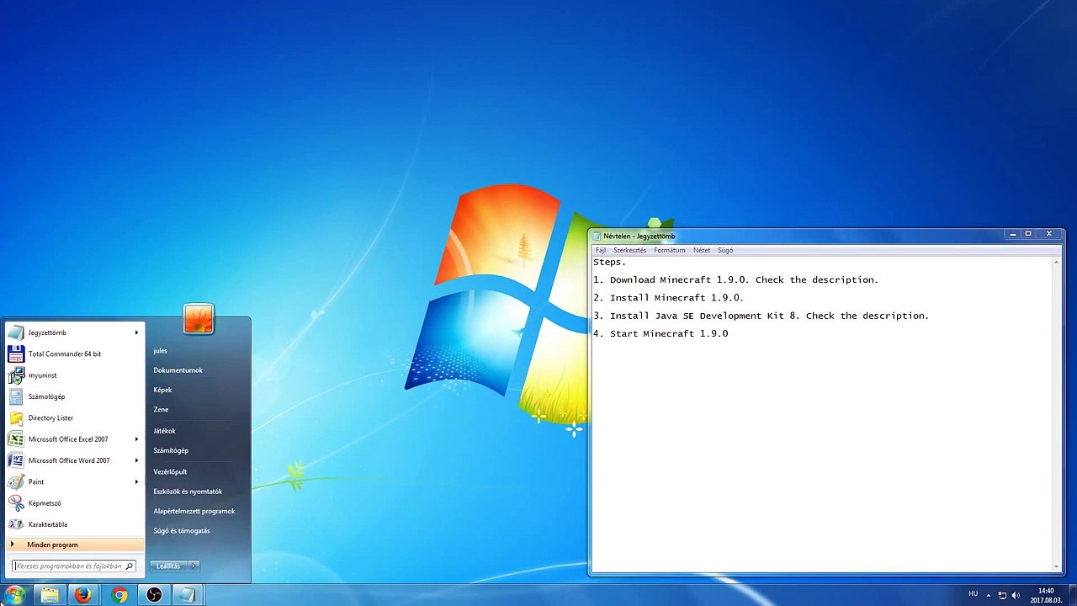Open File Explorer from the taskbar
Viewport: 1077px width, 606px height.
(50, 595)
